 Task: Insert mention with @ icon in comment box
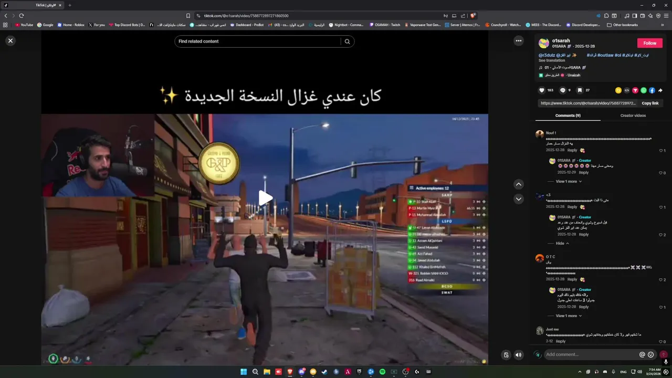tap(642, 355)
